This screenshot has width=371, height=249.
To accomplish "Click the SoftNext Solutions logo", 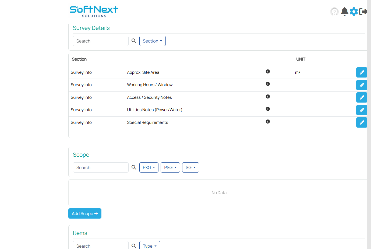I will (94, 11).
